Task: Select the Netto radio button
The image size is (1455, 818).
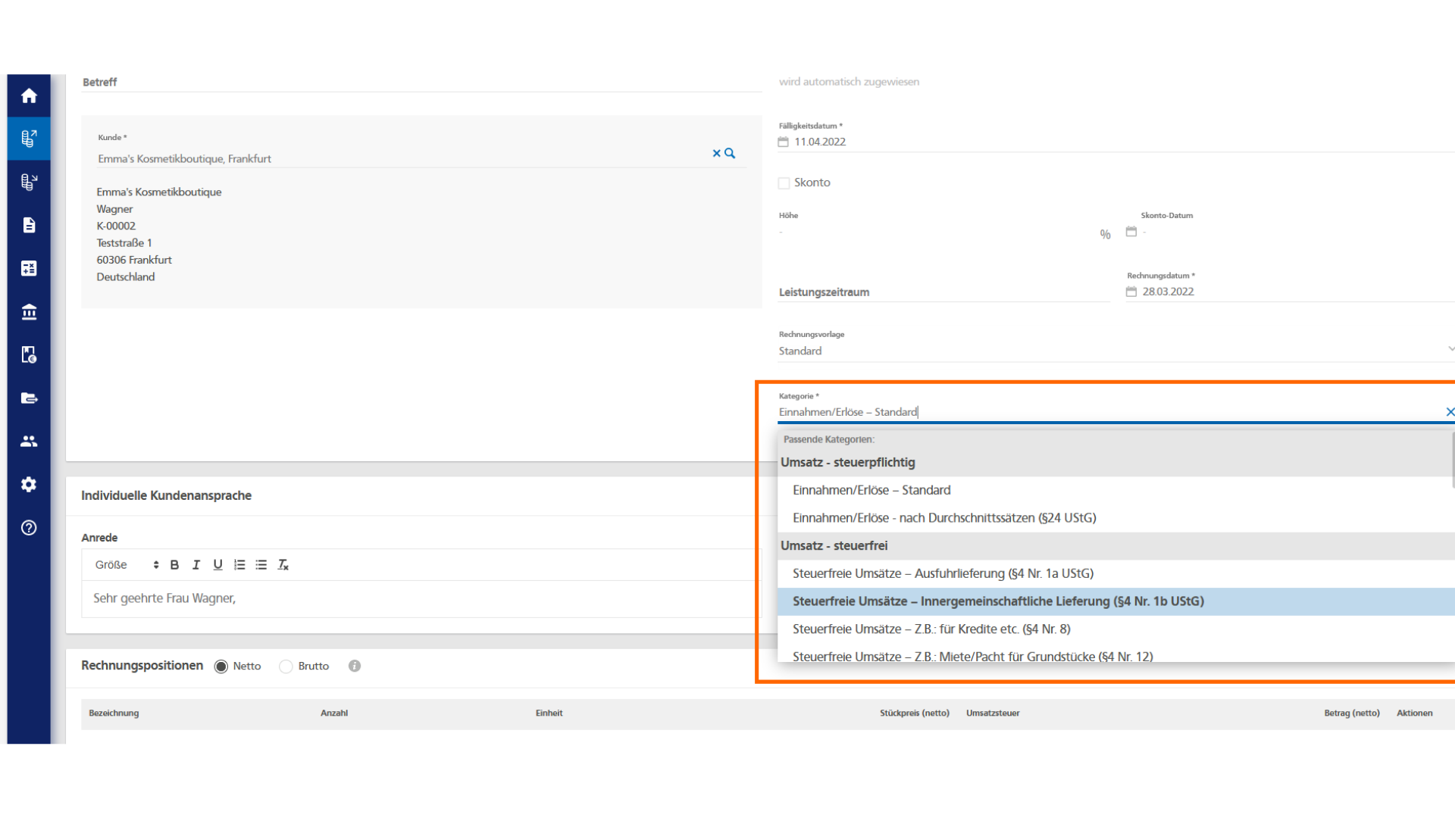Action: pyautogui.click(x=221, y=667)
